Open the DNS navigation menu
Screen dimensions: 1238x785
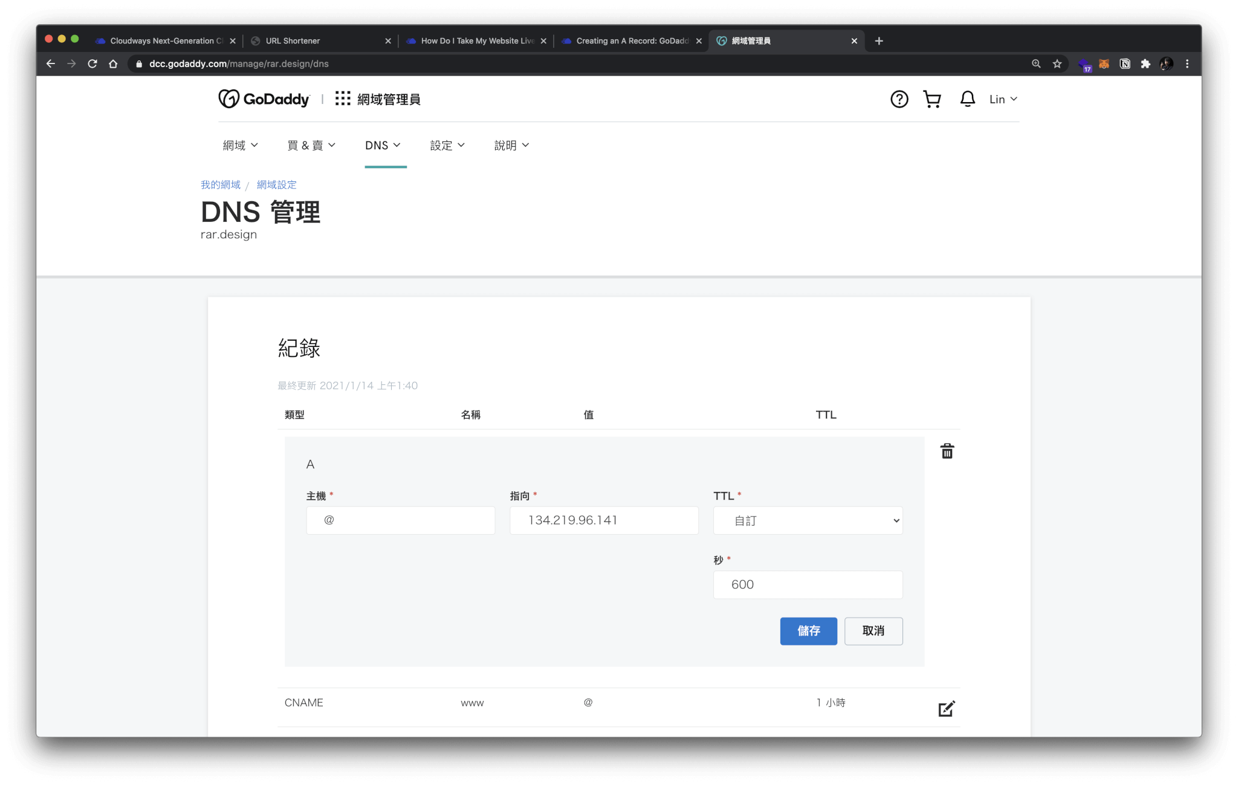click(x=383, y=145)
